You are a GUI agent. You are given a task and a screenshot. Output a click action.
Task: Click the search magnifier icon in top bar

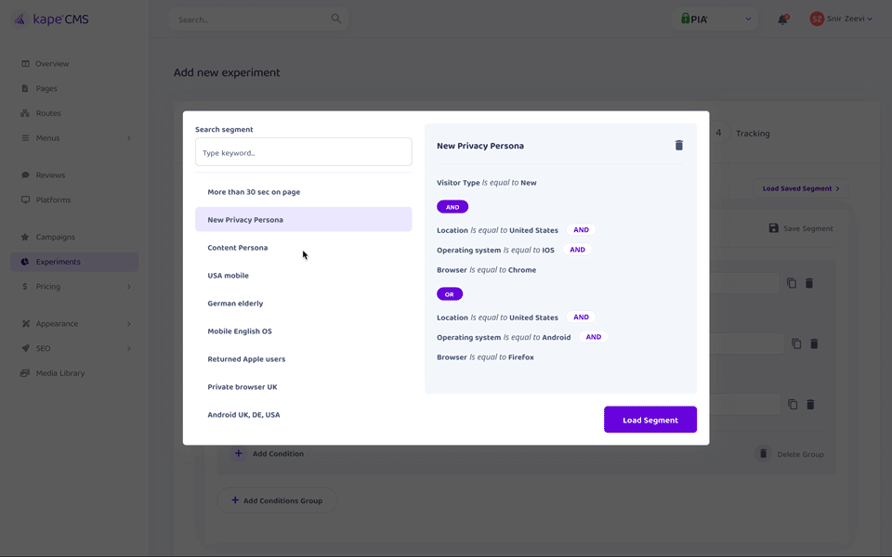click(x=336, y=19)
